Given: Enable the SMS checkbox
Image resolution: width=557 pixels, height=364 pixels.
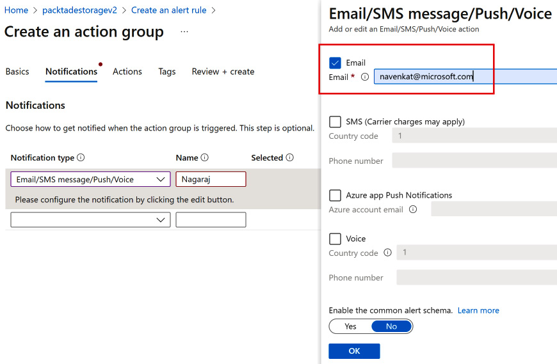Looking at the screenshot, I should (x=335, y=122).
